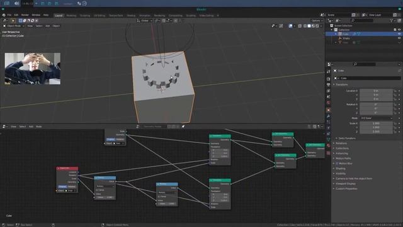Toggle proportional editing in viewport header

click(176, 21)
